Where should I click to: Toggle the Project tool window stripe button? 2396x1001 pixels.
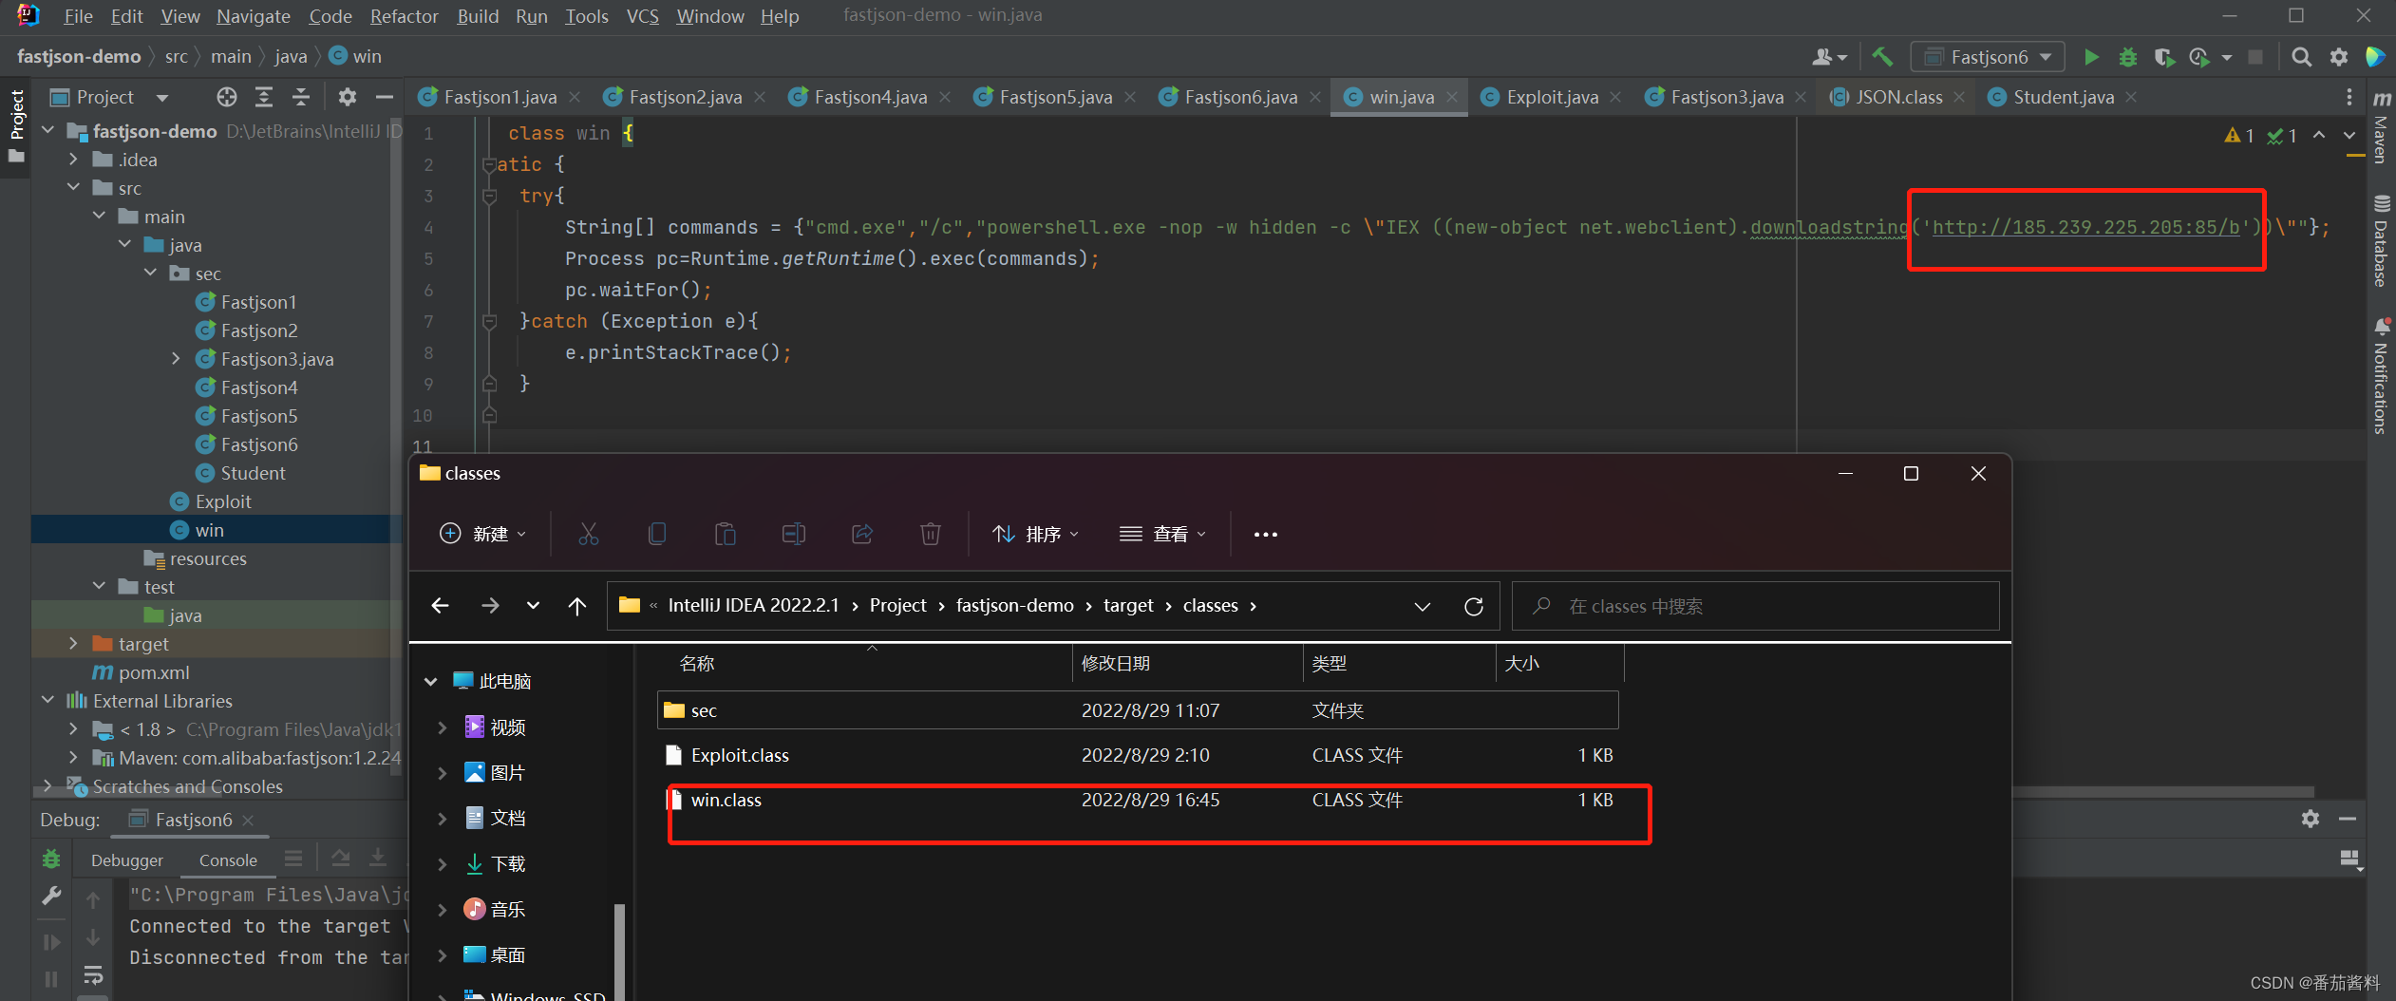(x=16, y=126)
